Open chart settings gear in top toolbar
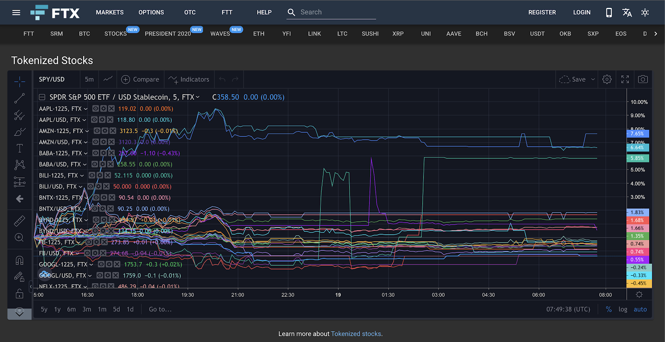The image size is (665, 342). point(607,79)
